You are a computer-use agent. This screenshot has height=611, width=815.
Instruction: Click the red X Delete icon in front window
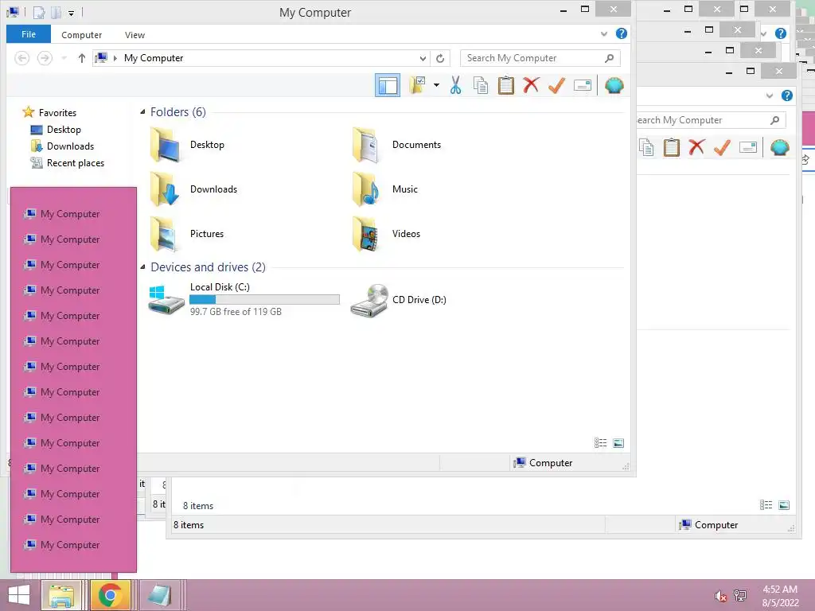(x=531, y=85)
